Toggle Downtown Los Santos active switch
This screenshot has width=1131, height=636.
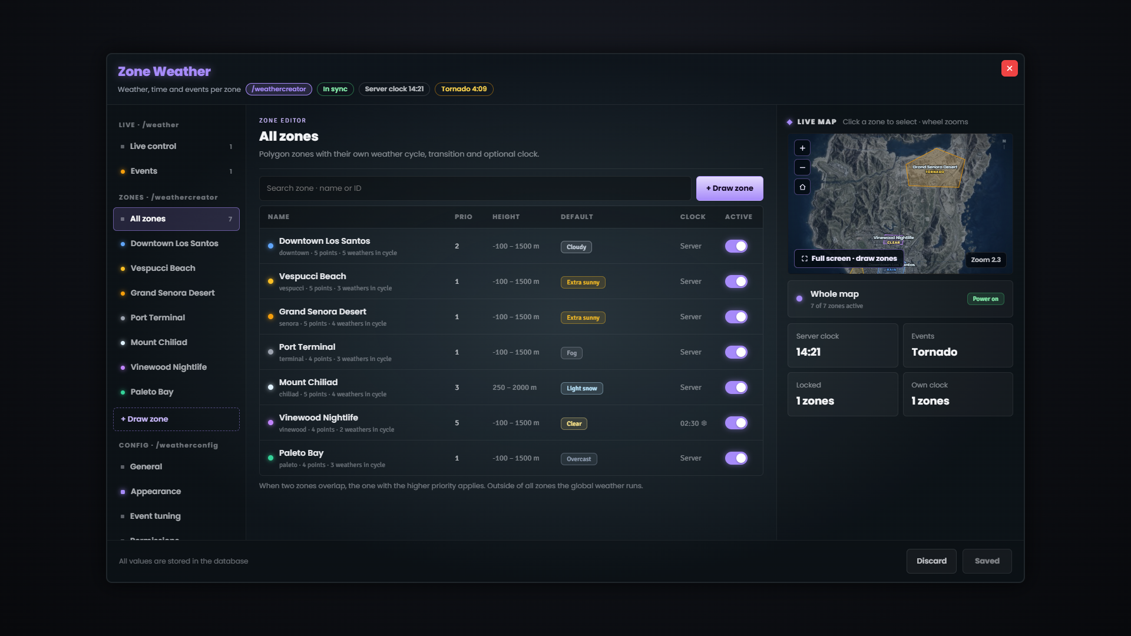pyautogui.click(x=736, y=246)
